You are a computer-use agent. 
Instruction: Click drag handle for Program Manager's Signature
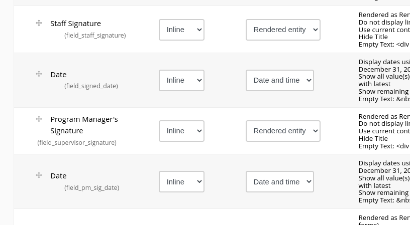[39, 119]
